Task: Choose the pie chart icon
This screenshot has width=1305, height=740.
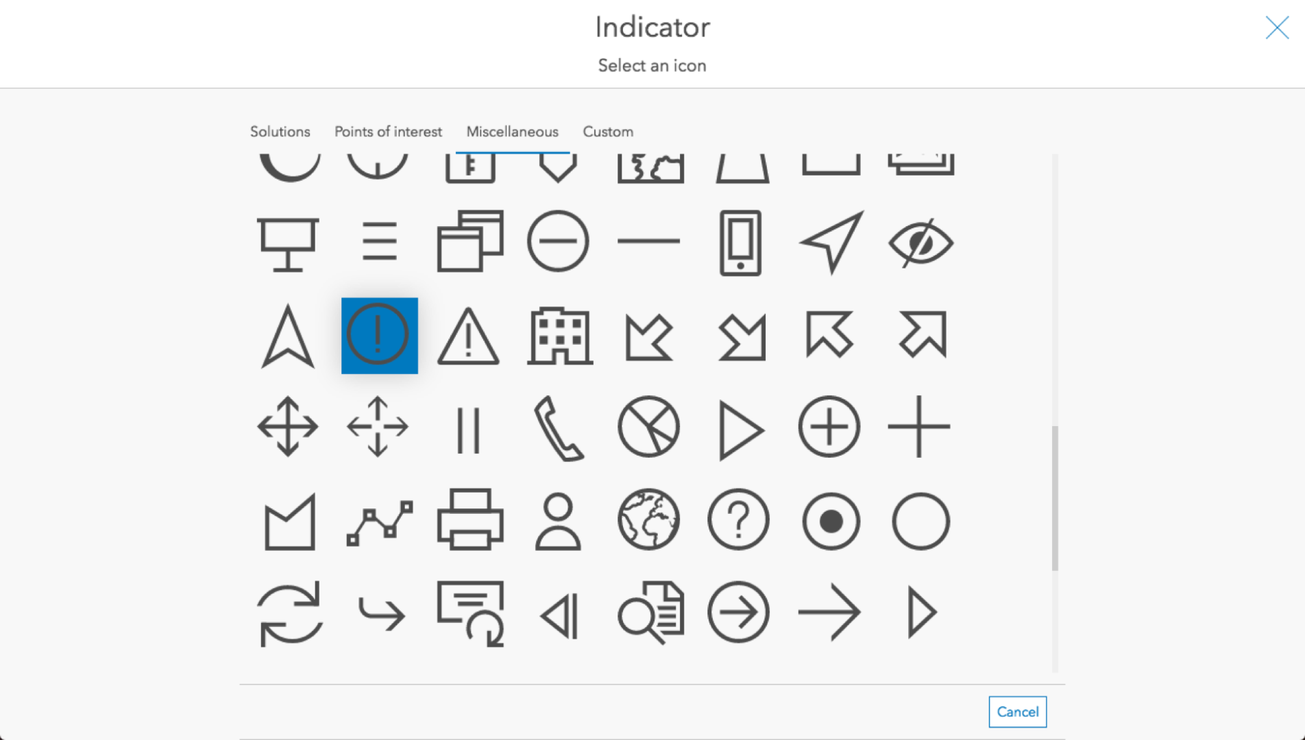Action: 648,426
